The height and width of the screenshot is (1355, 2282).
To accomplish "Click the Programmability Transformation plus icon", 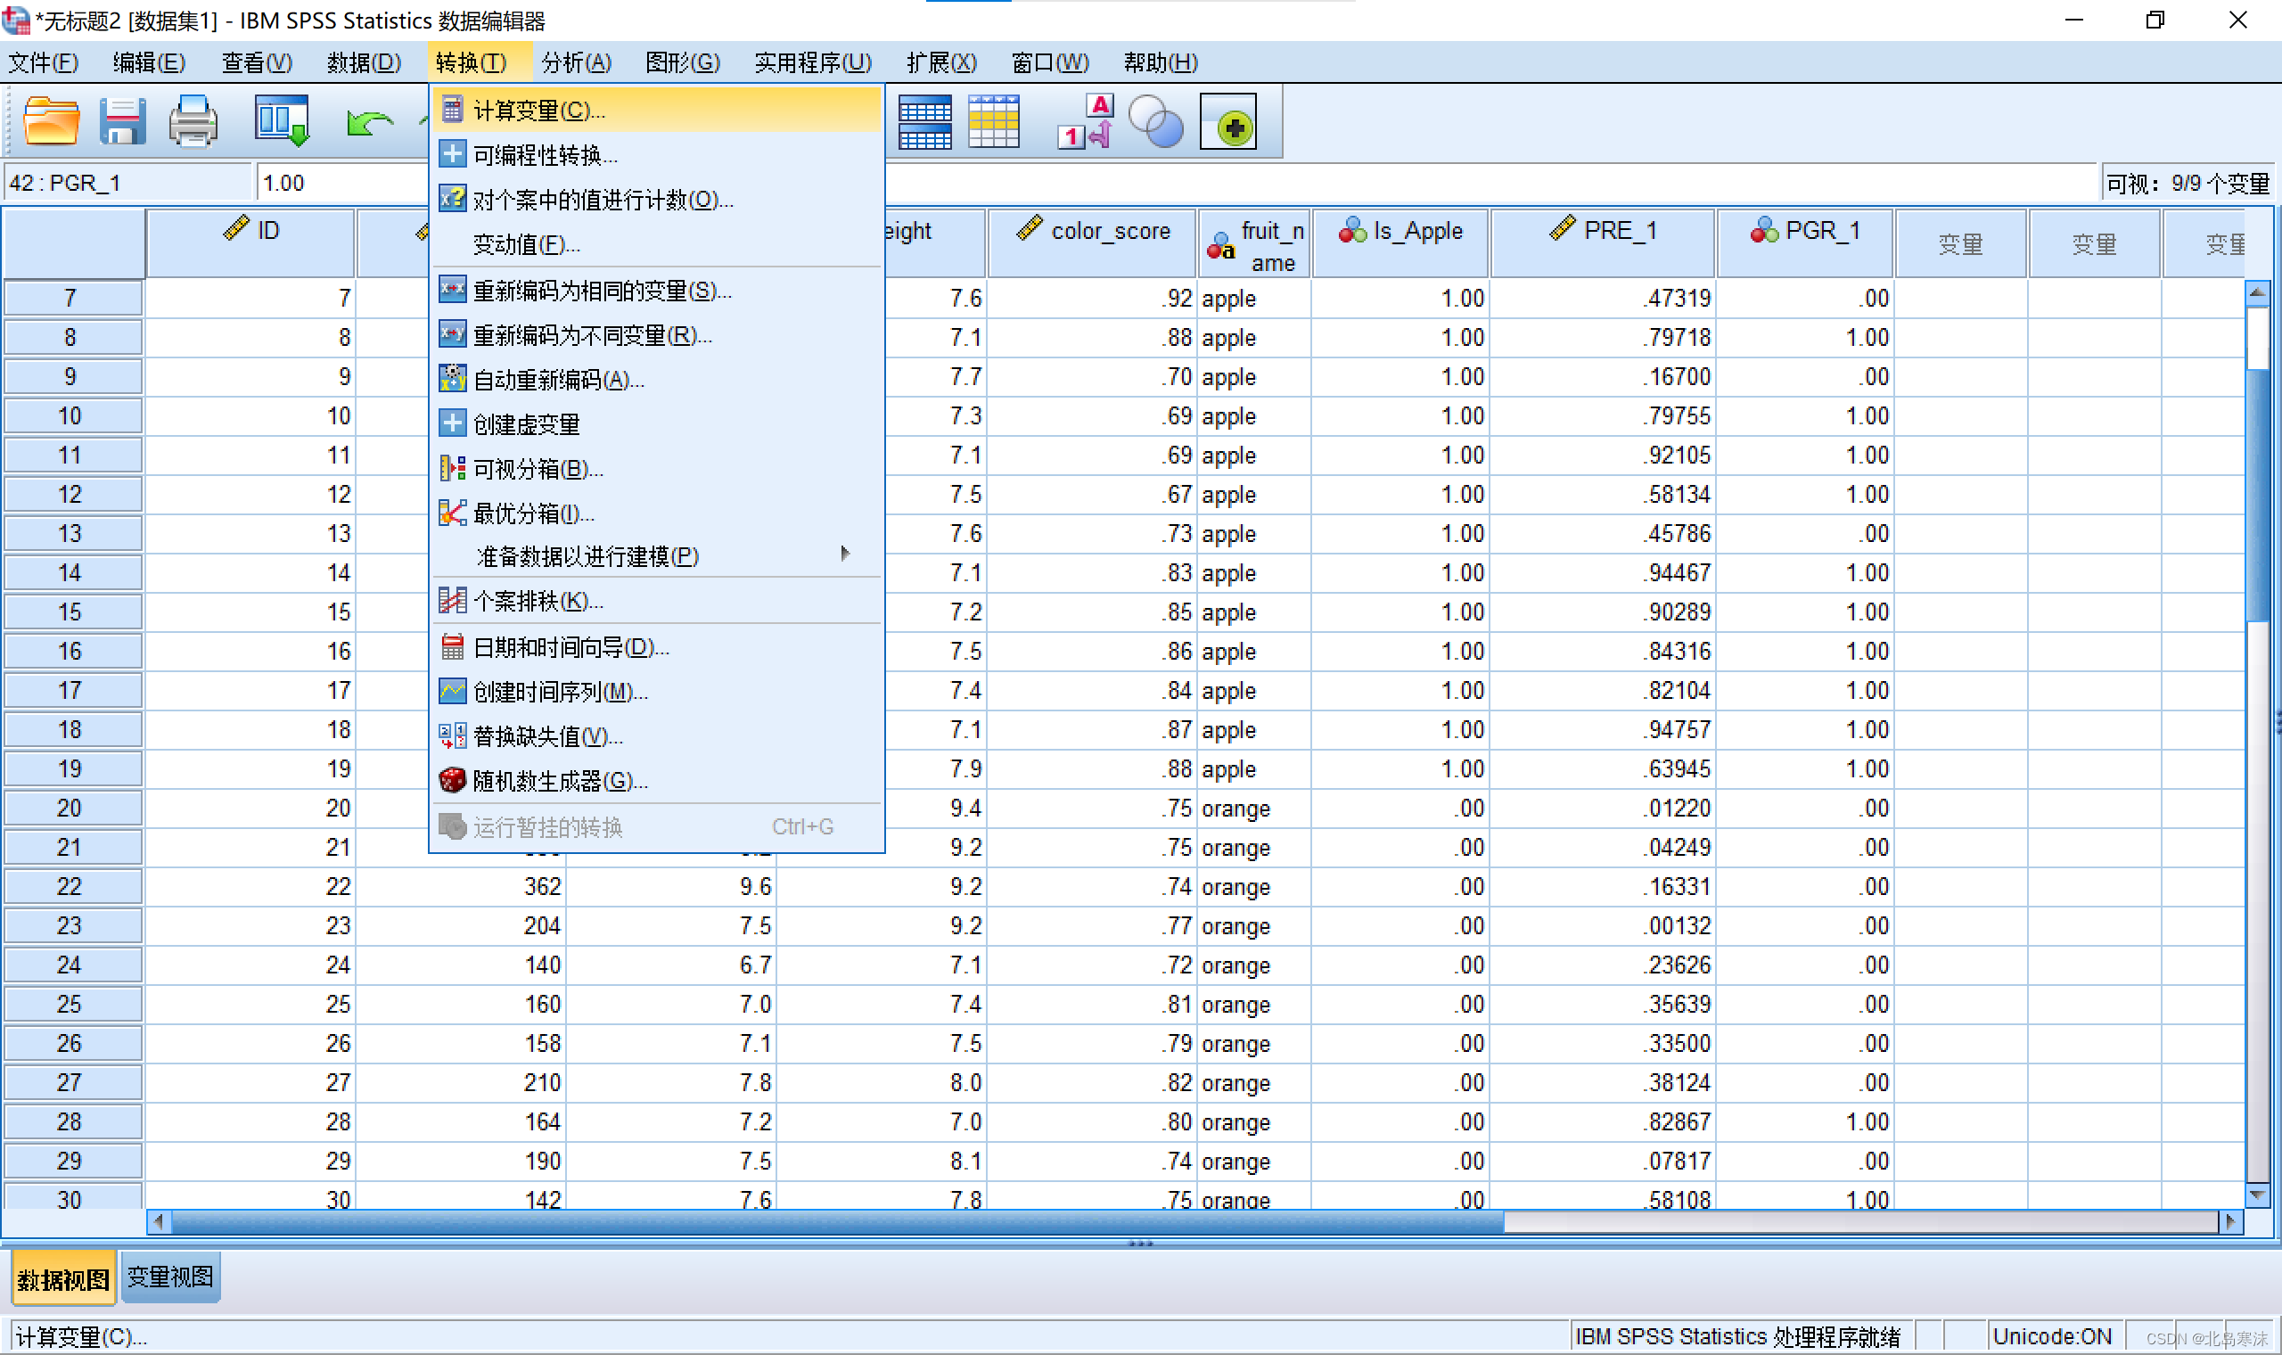I will [452, 153].
